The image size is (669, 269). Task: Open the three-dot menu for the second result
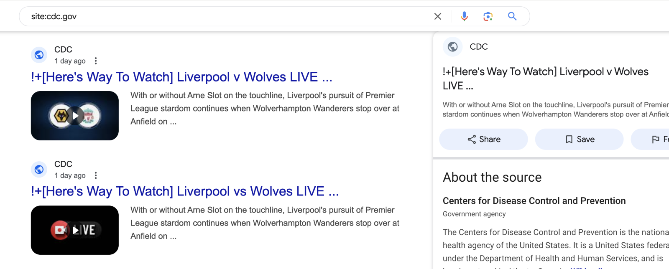[x=96, y=175]
